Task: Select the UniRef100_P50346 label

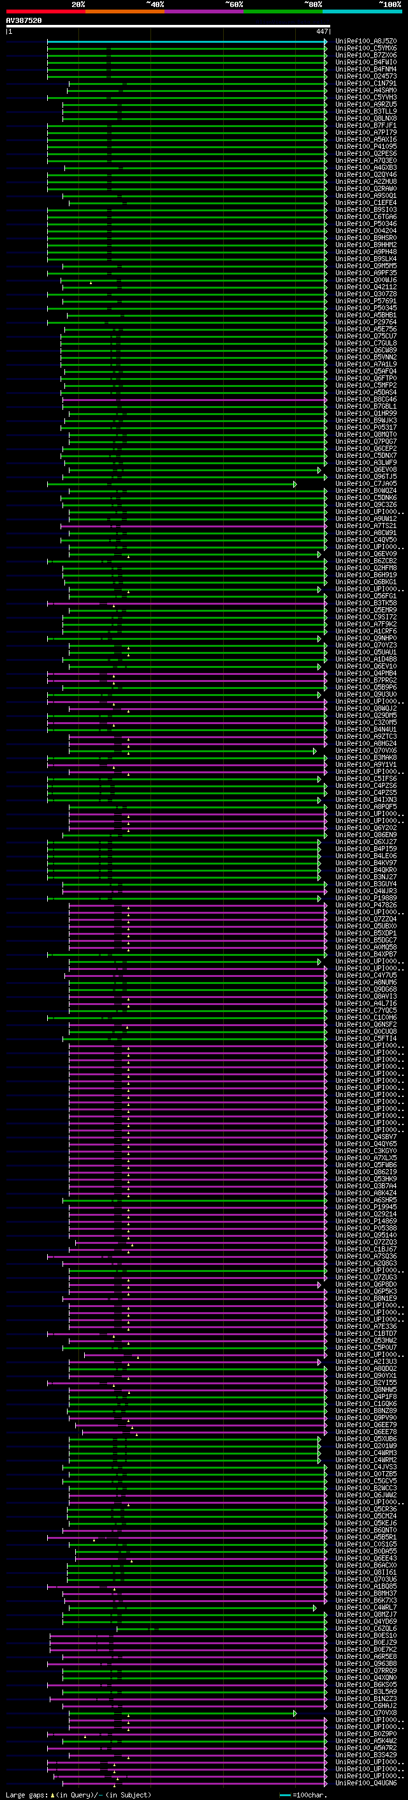Action: coord(366,223)
